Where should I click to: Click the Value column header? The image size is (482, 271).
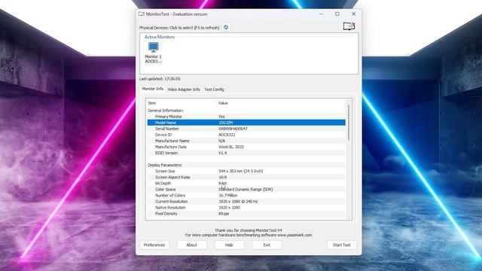pyautogui.click(x=281, y=103)
